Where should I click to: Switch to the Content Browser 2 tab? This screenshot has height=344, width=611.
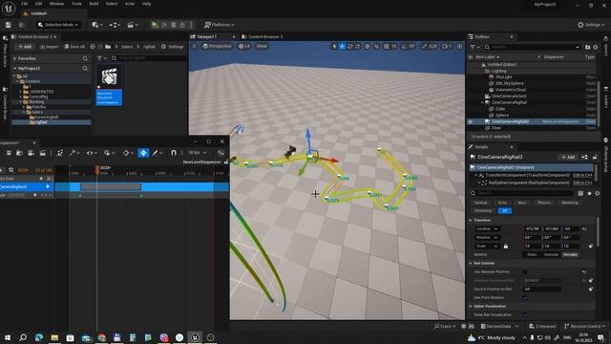[262, 36]
